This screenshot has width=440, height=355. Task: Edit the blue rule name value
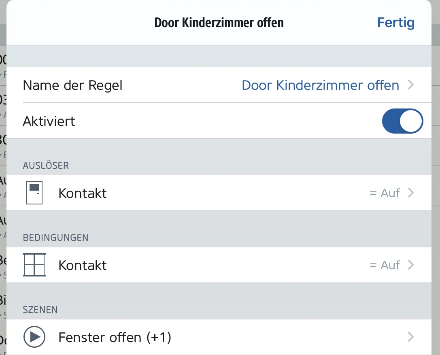(x=320, y=85)
